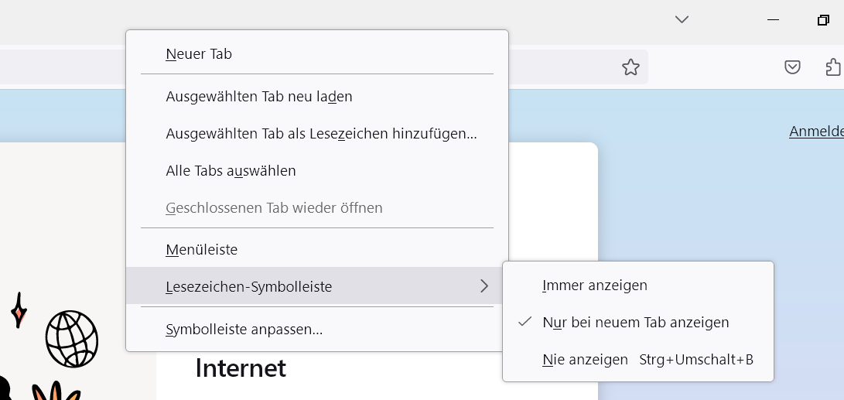Click 'Geschlossenen Tab wieder öffnen' entry
The image size is (844, 400).
(274, 208)
